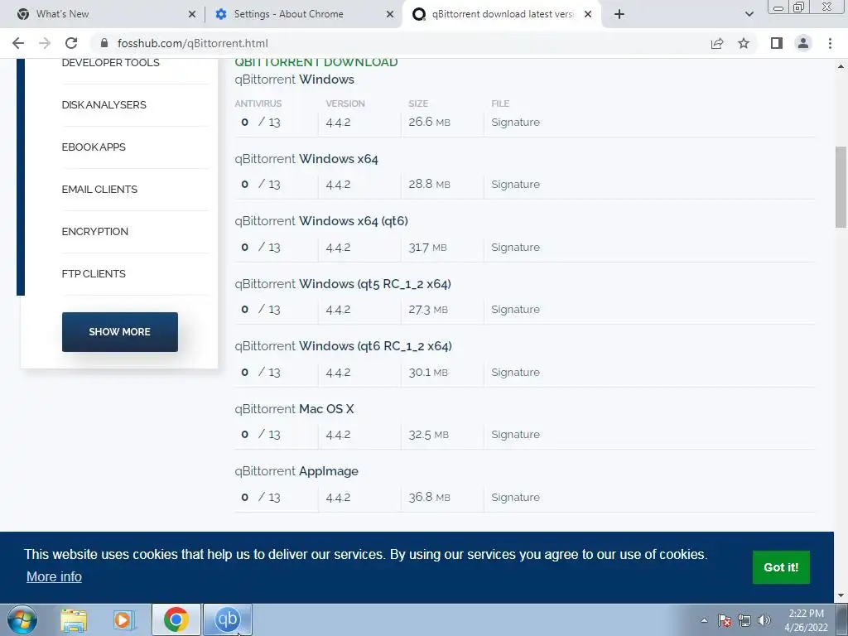The height and width of the screenshot is (636, 848).
Task: Open Windows Explorer from taskbar
Action: click(x=74, y=619)
